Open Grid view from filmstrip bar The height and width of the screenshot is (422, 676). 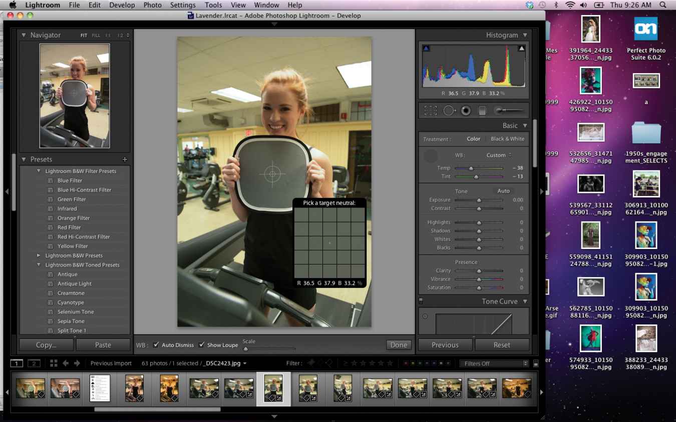coord(54,363)
